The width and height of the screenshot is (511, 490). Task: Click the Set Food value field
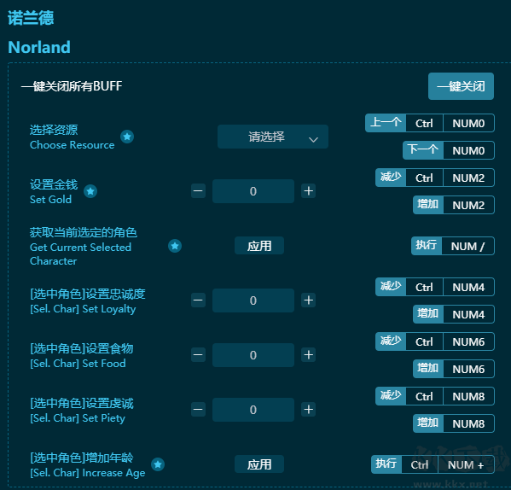tap(253, 355)
